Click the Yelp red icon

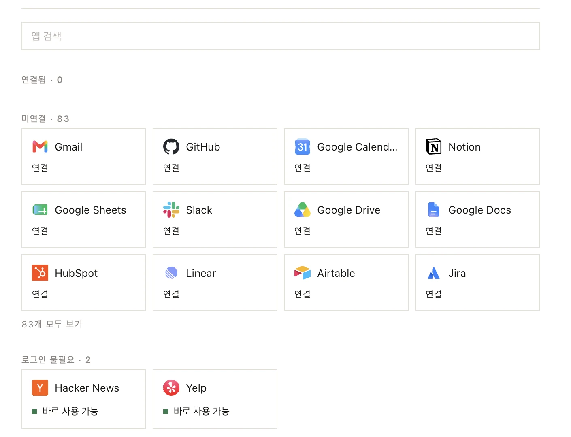[171, 388]
